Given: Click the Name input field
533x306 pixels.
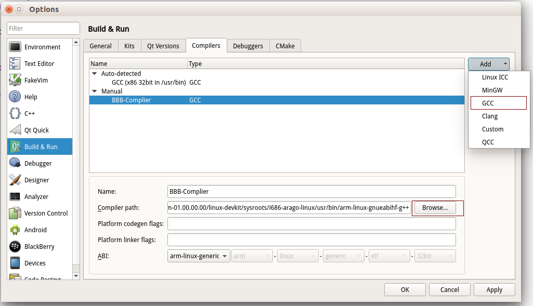Looking at the screenshot, I should click(311, 192).
